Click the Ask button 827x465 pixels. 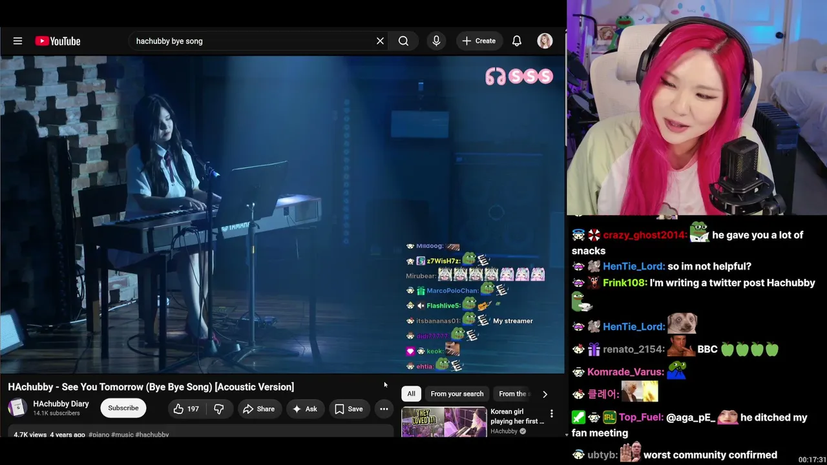(304, 409)
